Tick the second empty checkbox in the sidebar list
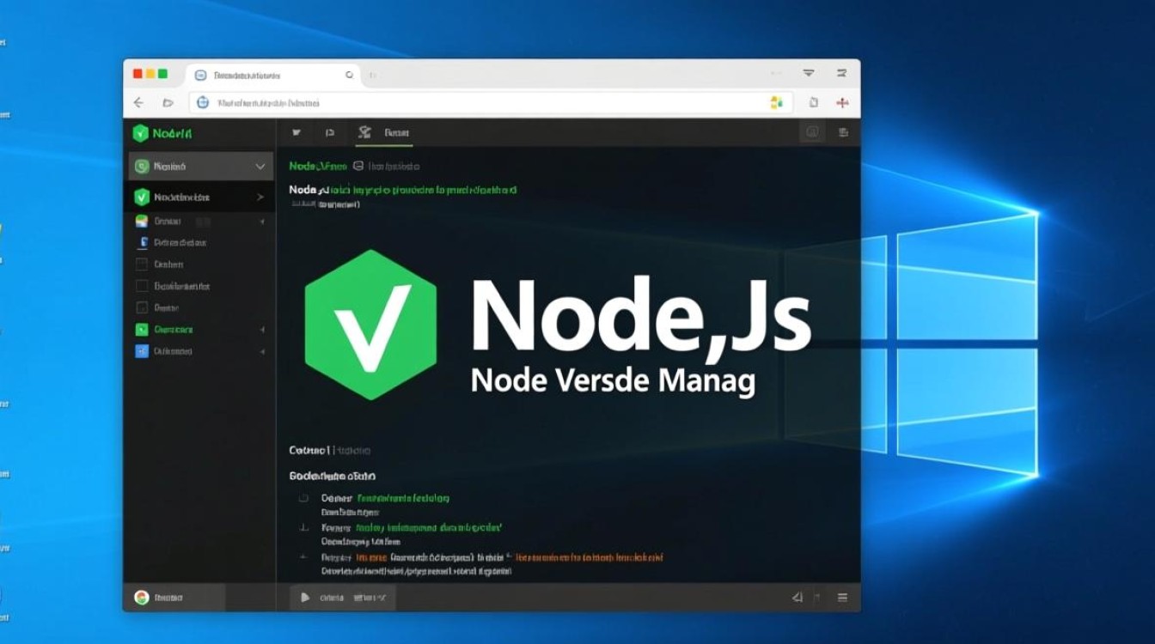This screenshot has height=644, width=1155. pos(142,286)
